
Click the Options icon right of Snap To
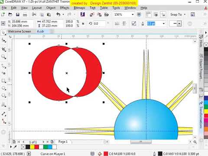point(193,14)
